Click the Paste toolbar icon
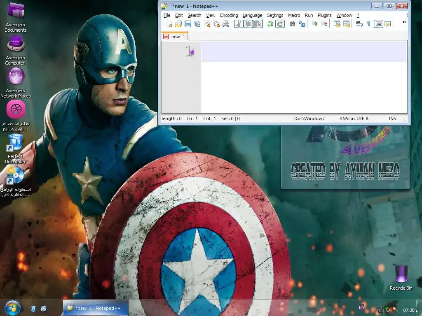 pyautogui.click(x=258, y=24)
